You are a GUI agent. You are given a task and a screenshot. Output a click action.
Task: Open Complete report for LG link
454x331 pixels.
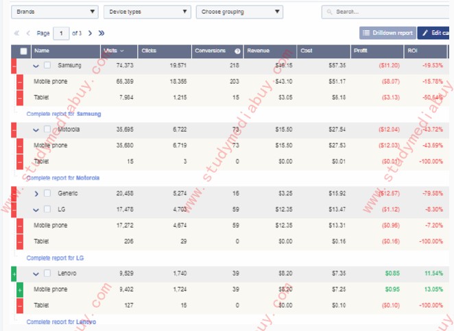[x=55, y=258]
